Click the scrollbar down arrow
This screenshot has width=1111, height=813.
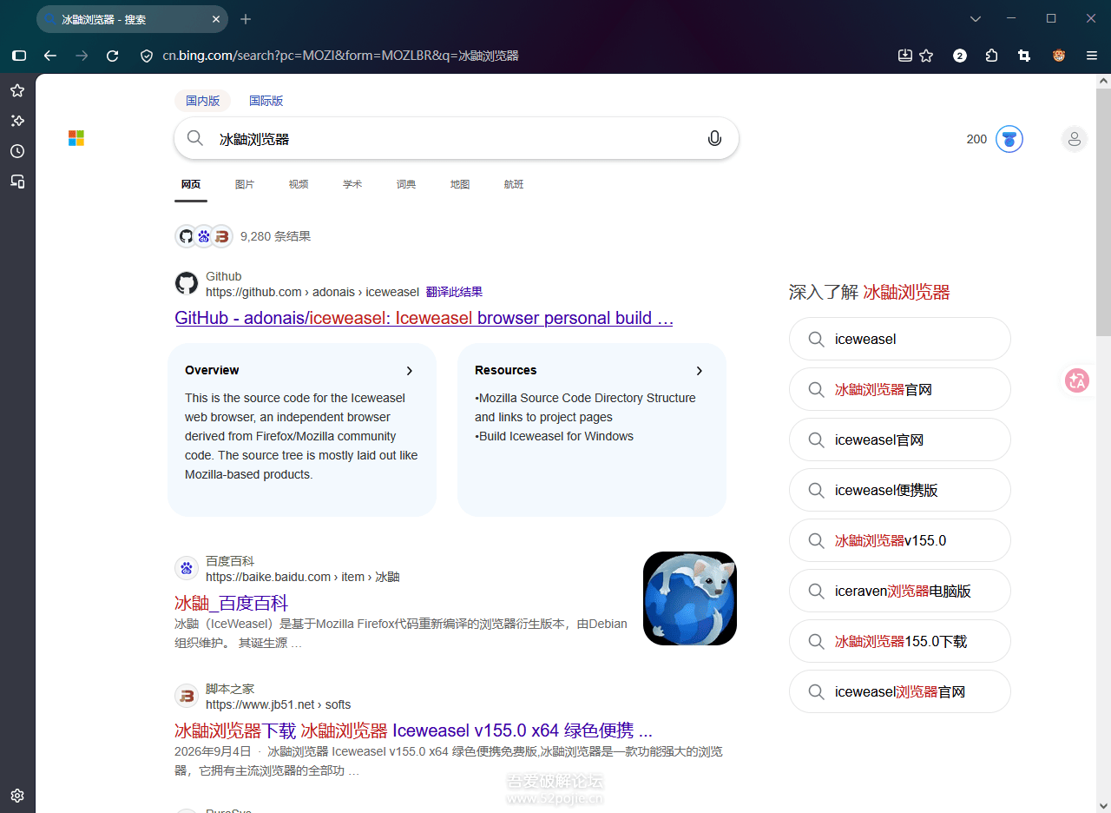click(x=1103, y=804)
